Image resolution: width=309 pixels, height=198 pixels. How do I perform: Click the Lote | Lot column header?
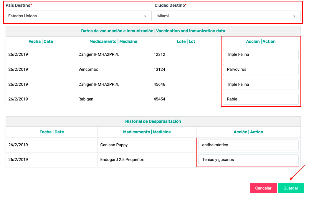click(186, 41)
